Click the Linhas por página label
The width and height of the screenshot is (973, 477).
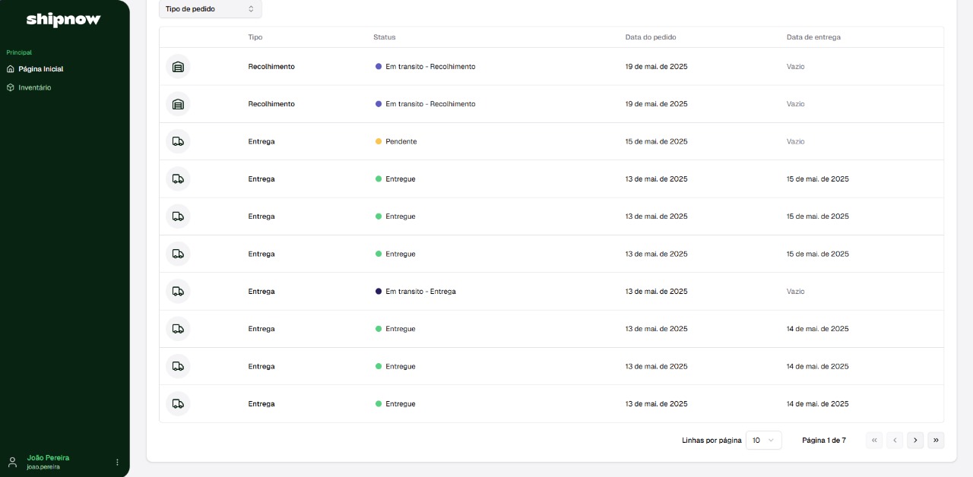712,441
